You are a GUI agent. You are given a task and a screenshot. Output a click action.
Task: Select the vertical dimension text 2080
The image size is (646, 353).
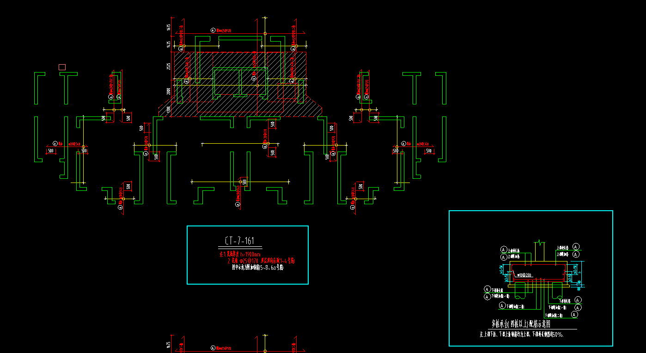click(x=169, y=91)
